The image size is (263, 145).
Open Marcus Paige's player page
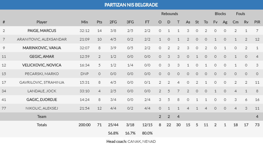pos(42,31)
